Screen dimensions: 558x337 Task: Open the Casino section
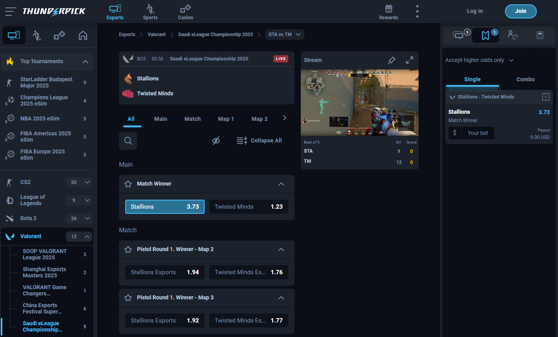point(185,12)
